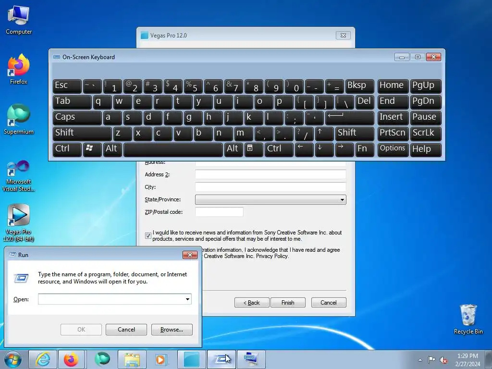Click Cancel in the Run dialog
Screen dimensions: 492x369
coord(126,330)
